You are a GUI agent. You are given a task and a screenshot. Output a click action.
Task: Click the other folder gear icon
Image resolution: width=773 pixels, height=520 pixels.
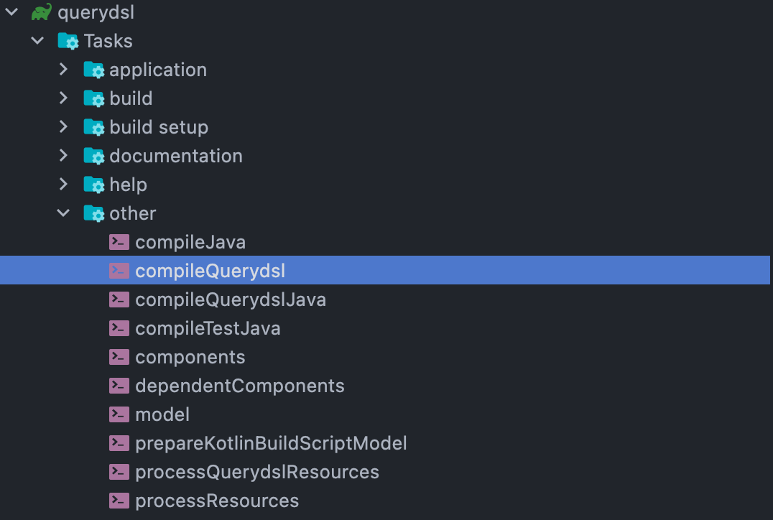tap(93, 213)
